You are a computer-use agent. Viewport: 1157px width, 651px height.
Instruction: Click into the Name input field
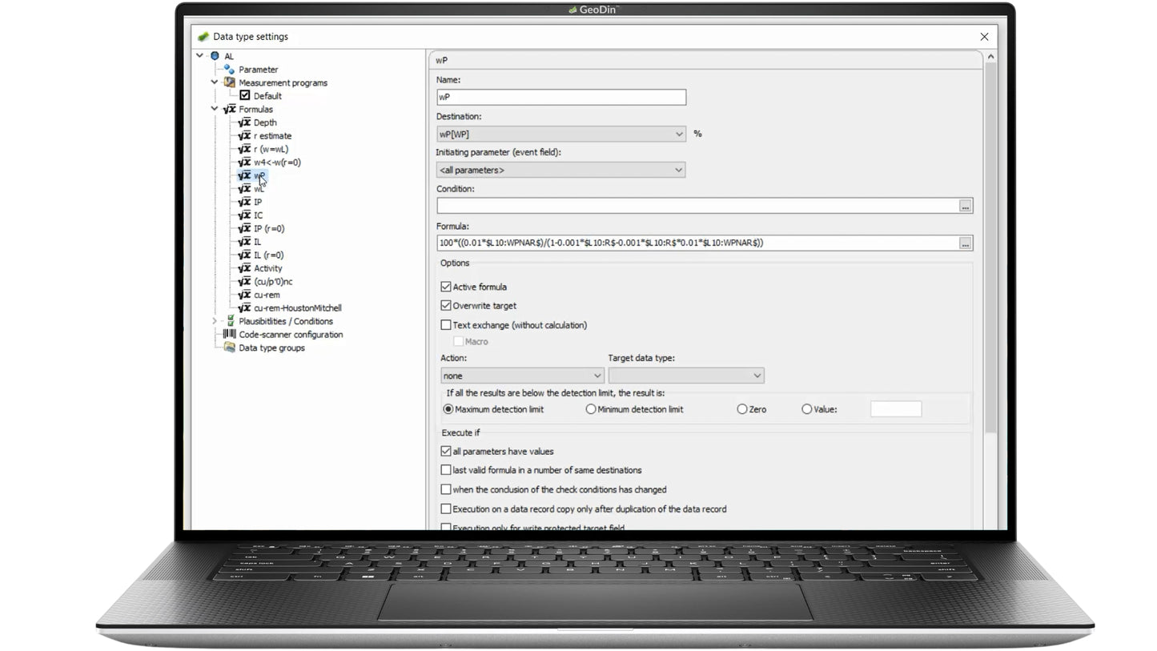560,97
